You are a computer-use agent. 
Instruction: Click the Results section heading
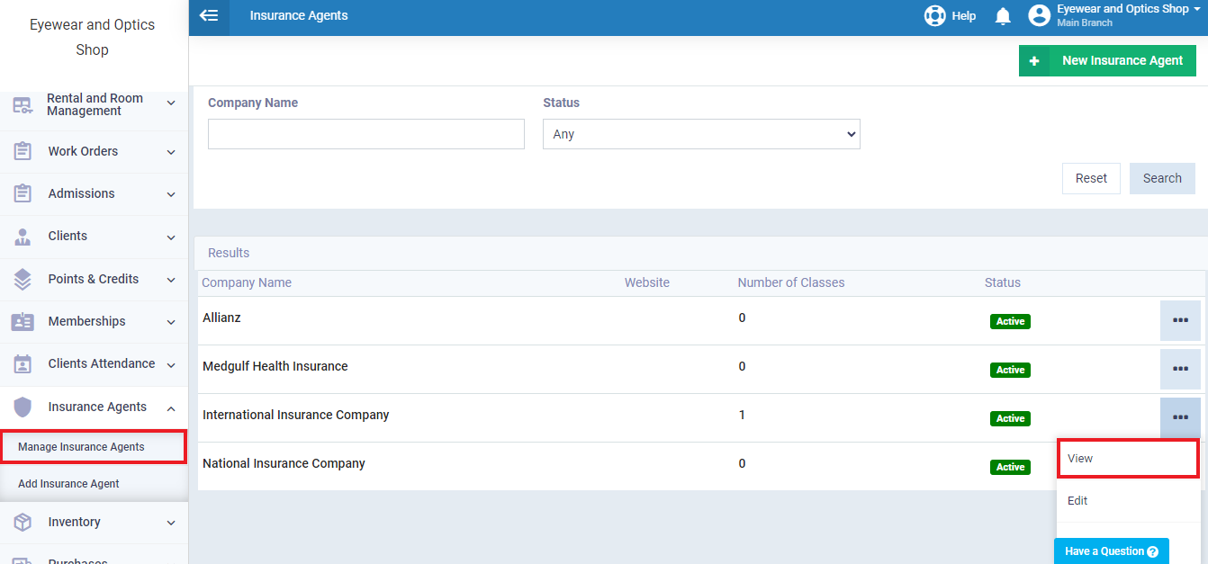[x=229, y=253]
